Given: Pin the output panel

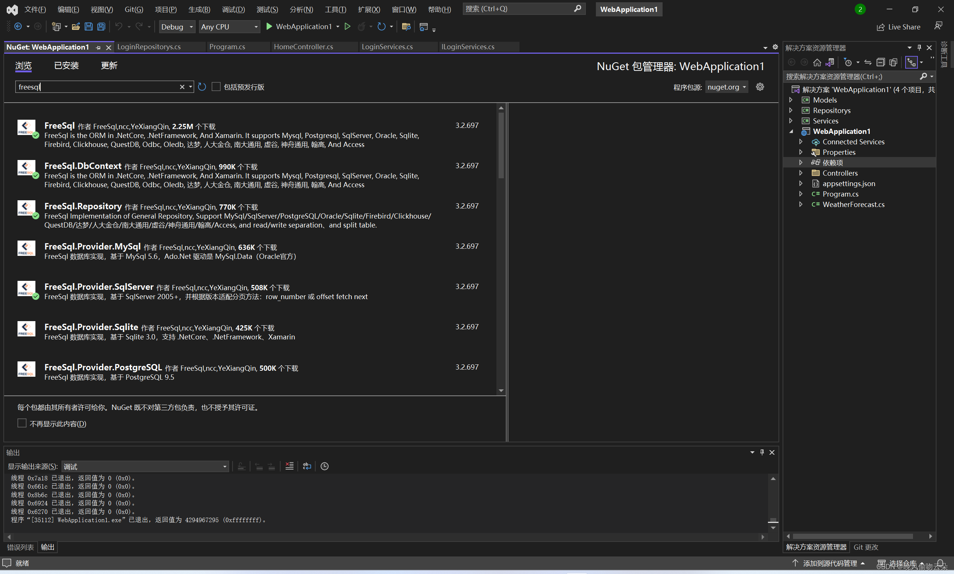Looking at the screenshot, I should point(762,452).
